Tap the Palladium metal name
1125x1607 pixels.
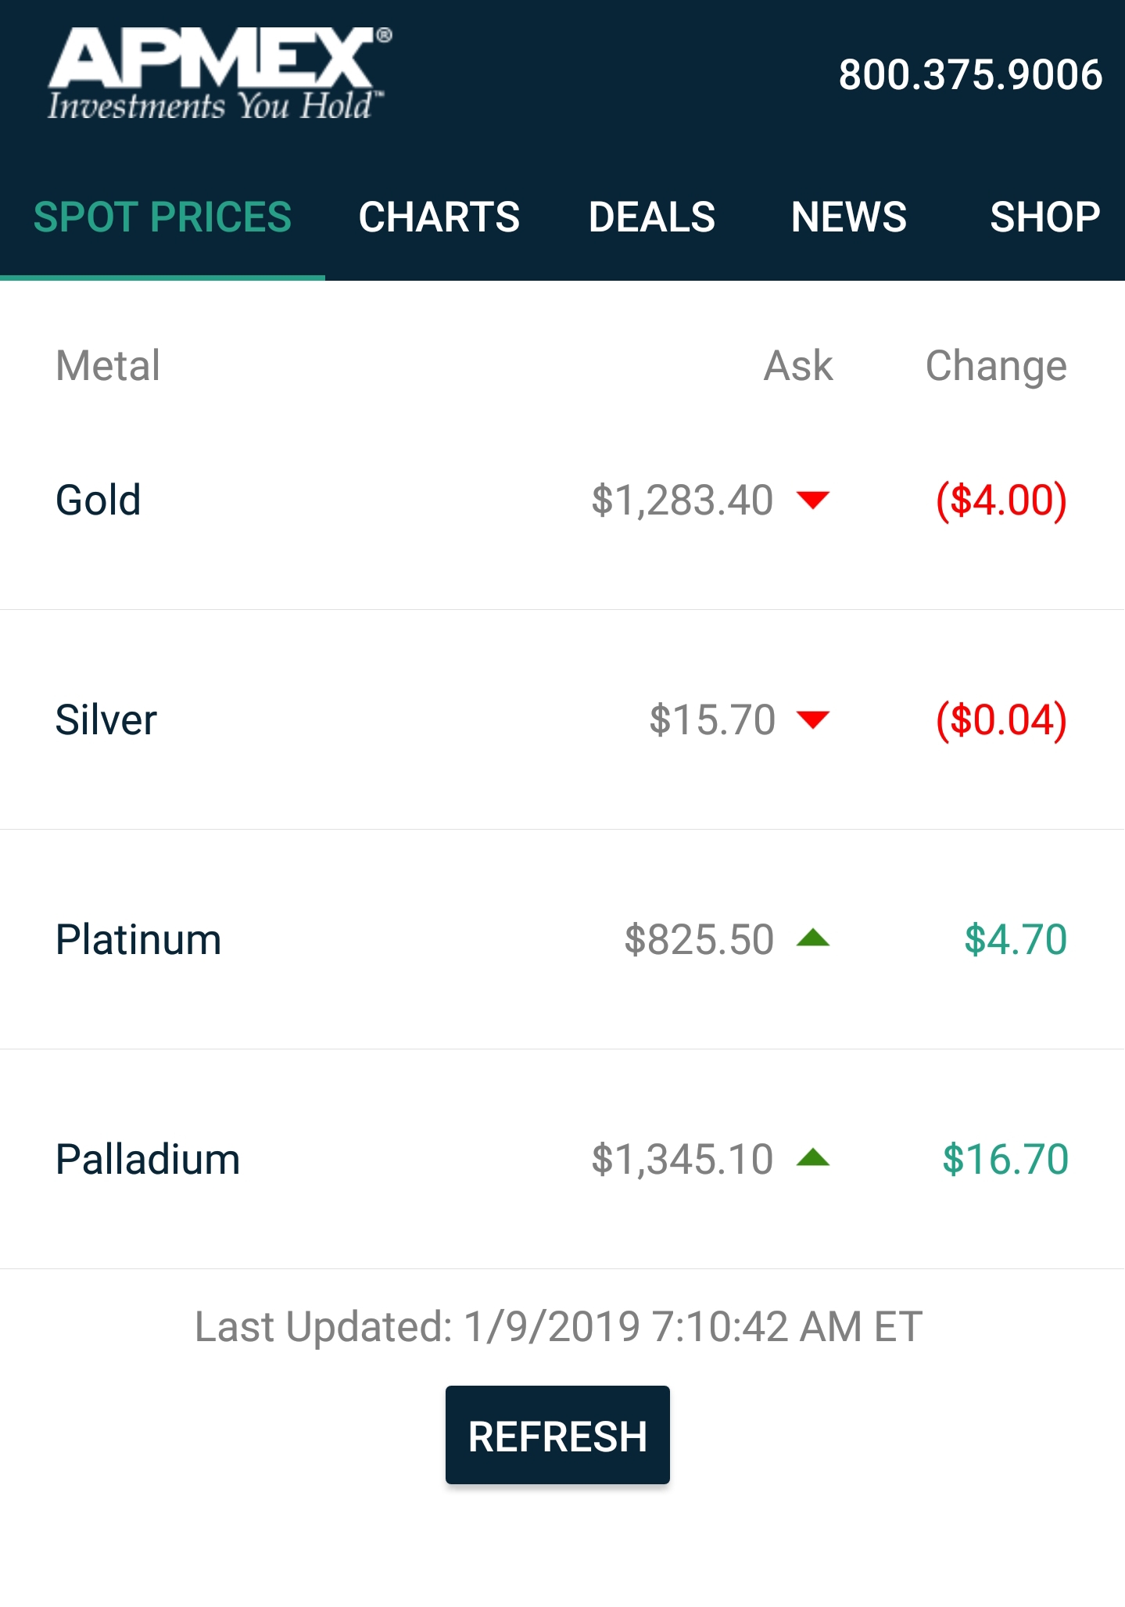(x=148, y=1159)
